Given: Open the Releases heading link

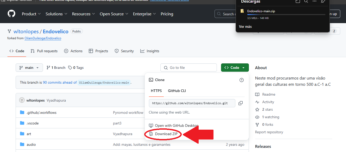Looking at the screenshot, I should click(263, 147).
